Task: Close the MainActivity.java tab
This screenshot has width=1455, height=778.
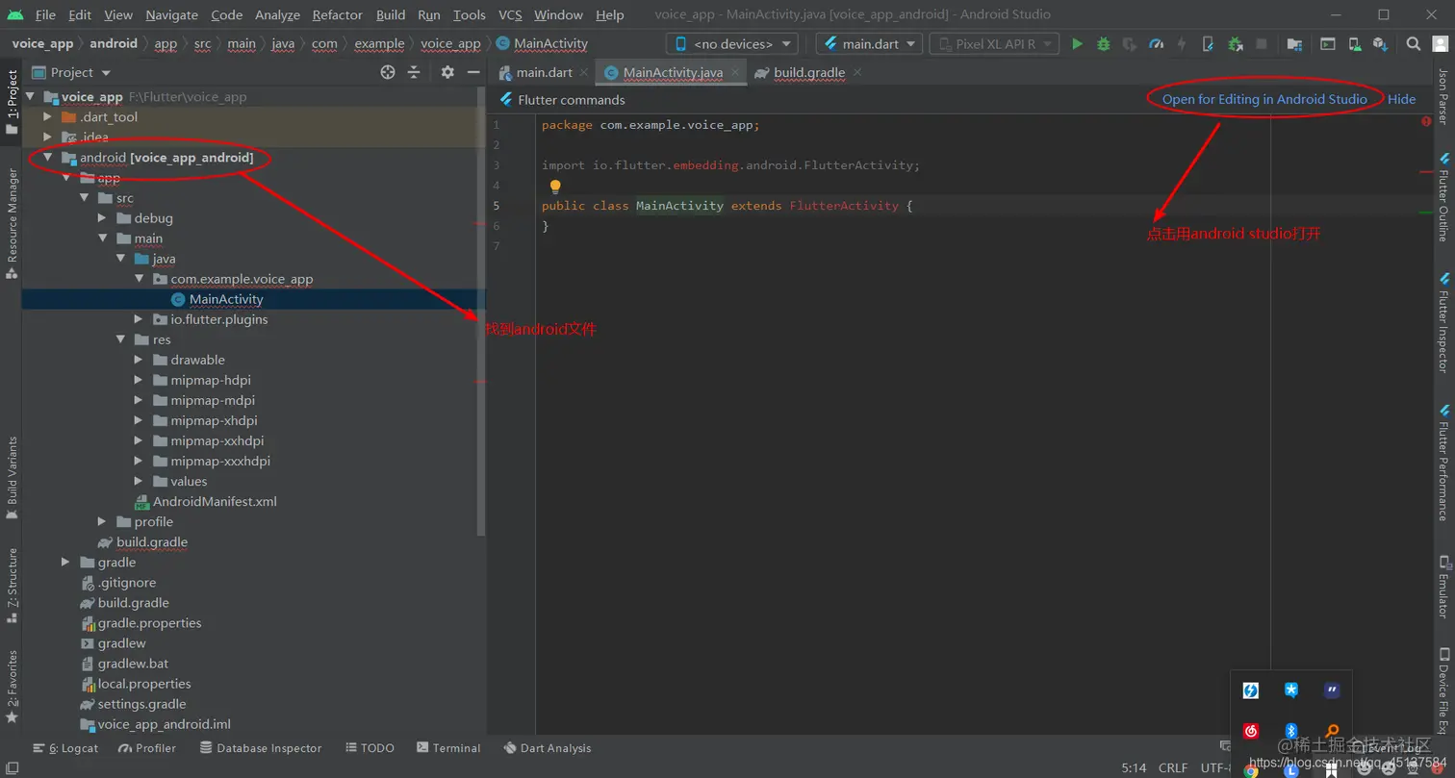Action: coord(735,72)
